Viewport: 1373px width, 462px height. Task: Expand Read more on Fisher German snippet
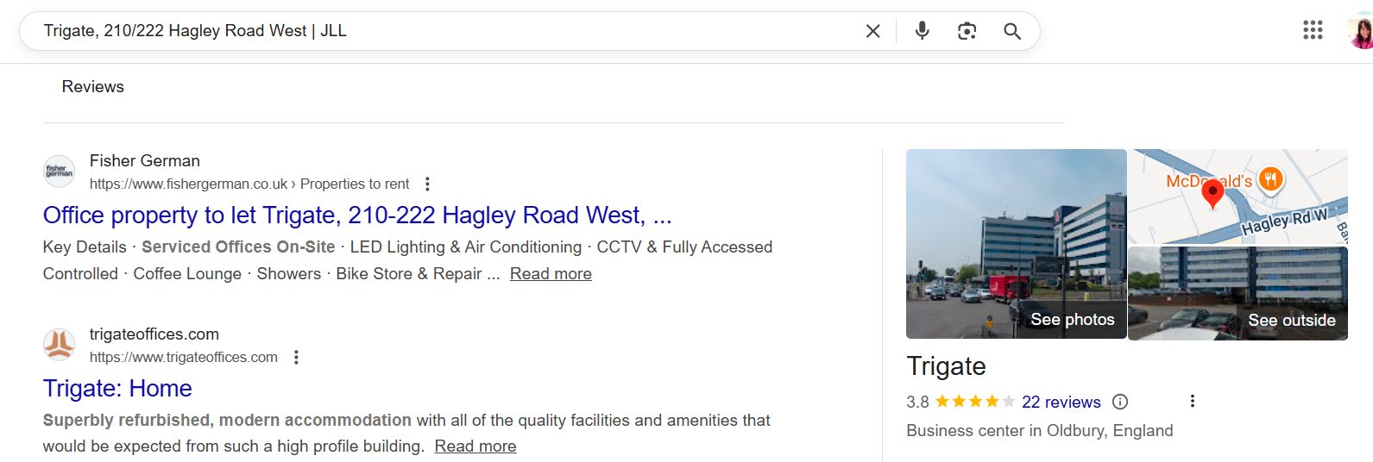tap(551, 274)
